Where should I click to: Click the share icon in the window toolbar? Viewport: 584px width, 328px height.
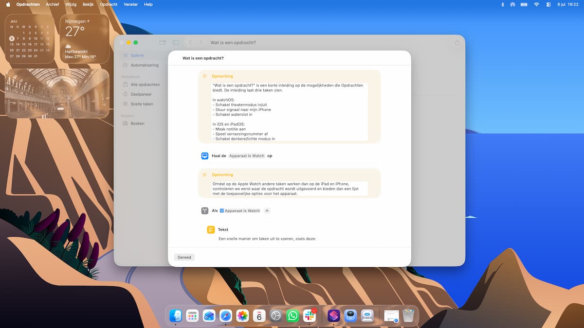point(457,43)
